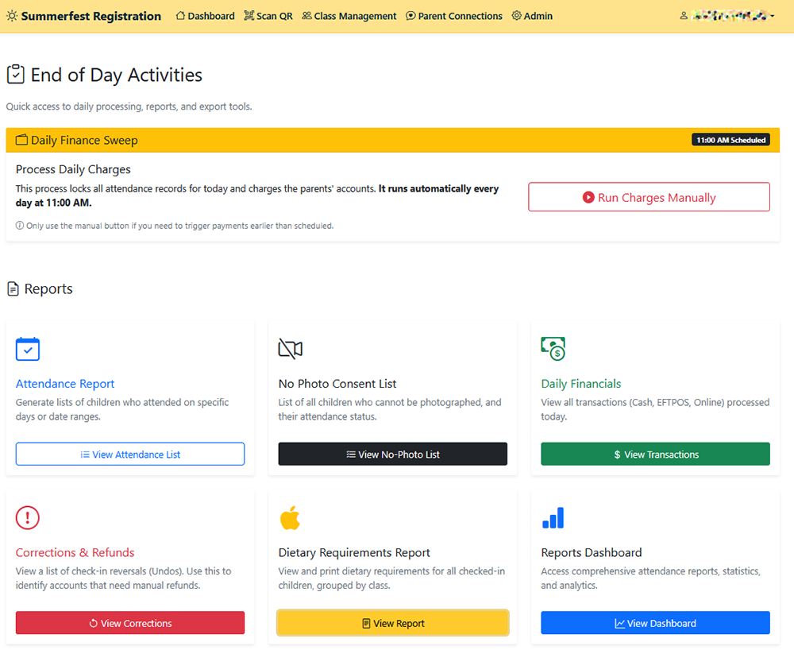Open the Admin menu item
This screenshot has width=794, height=650.
tap(532, 16)
